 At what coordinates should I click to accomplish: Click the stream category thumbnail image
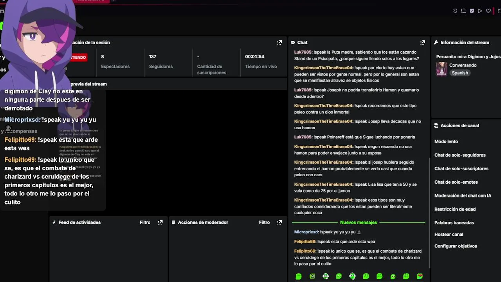(x=442, y=69)
